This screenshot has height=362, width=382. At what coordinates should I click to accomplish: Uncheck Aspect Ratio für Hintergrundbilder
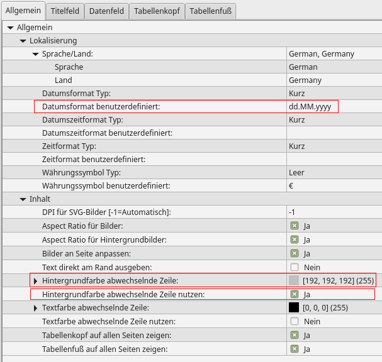coord(294,239)
